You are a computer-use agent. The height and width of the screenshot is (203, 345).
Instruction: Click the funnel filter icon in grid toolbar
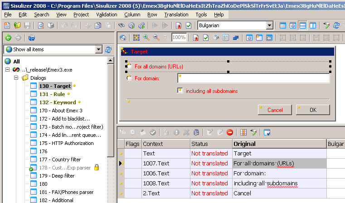pyautogui.click(x=253, y=132)
